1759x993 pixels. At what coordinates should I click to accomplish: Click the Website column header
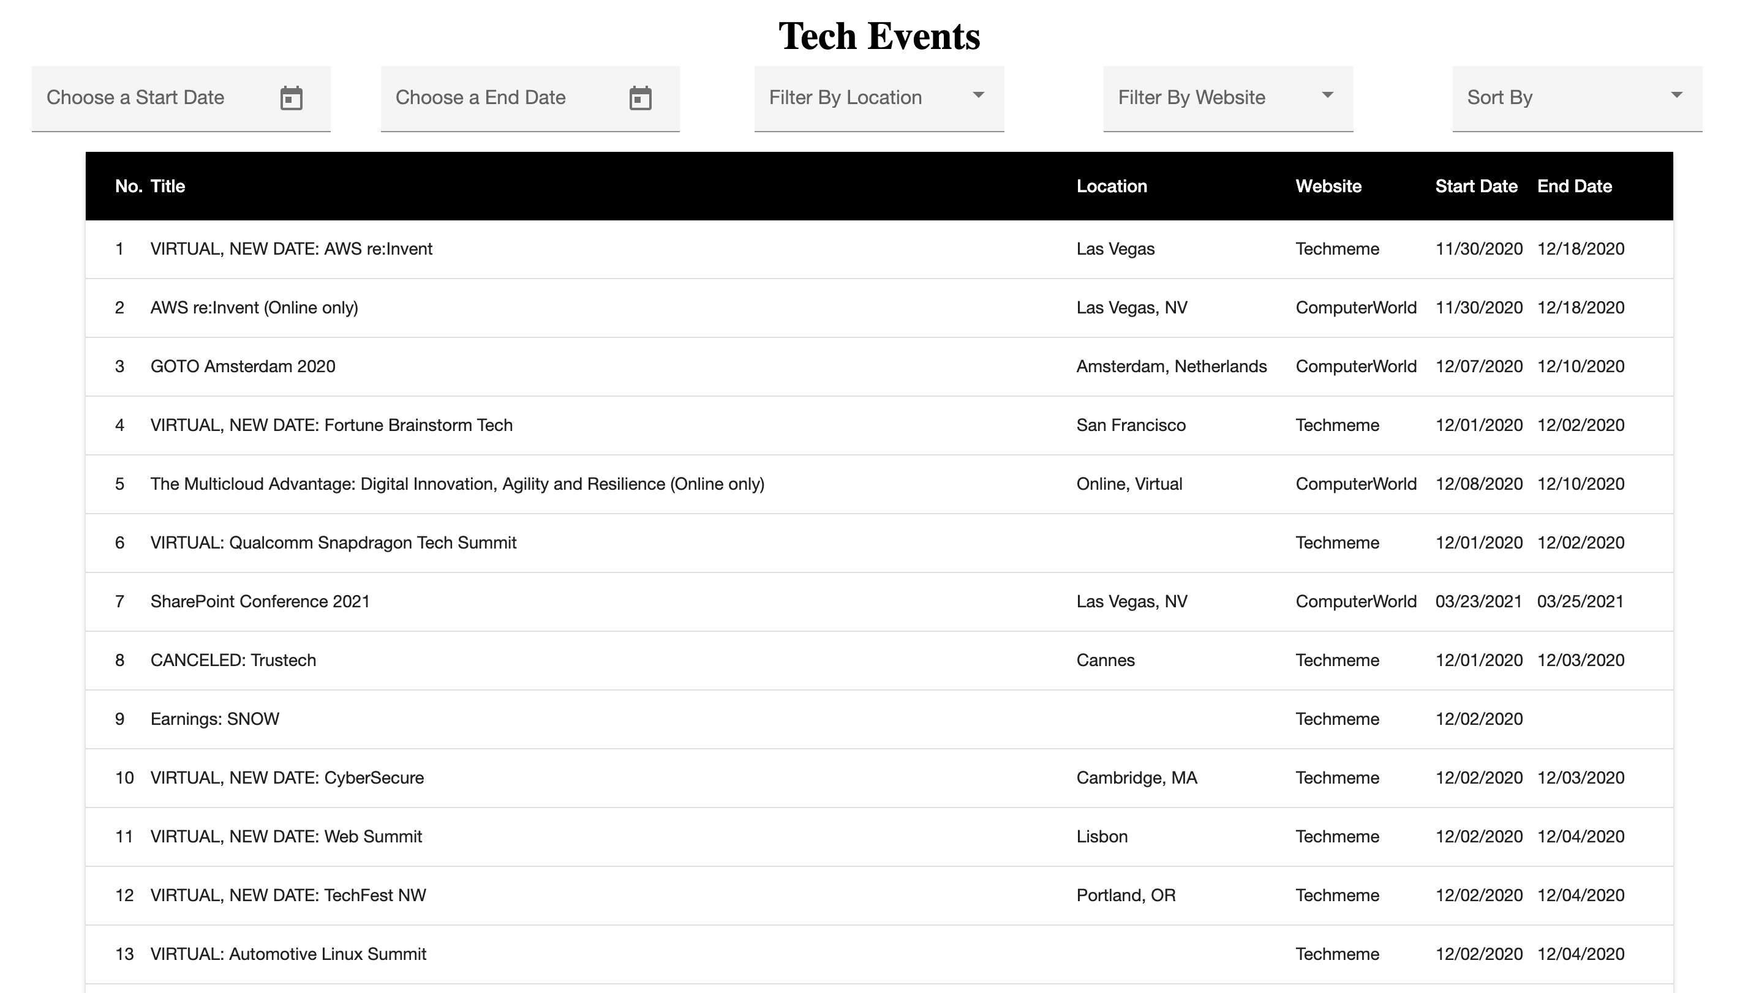point(1328,186)
